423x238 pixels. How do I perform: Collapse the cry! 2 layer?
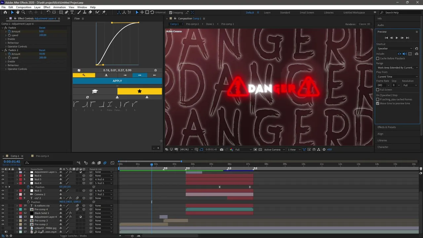click(17, 198)
